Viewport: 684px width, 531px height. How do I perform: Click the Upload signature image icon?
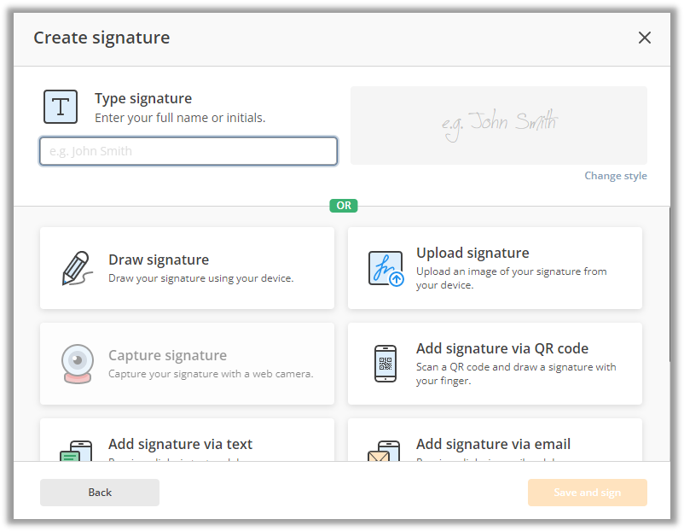tap(385, 269)
